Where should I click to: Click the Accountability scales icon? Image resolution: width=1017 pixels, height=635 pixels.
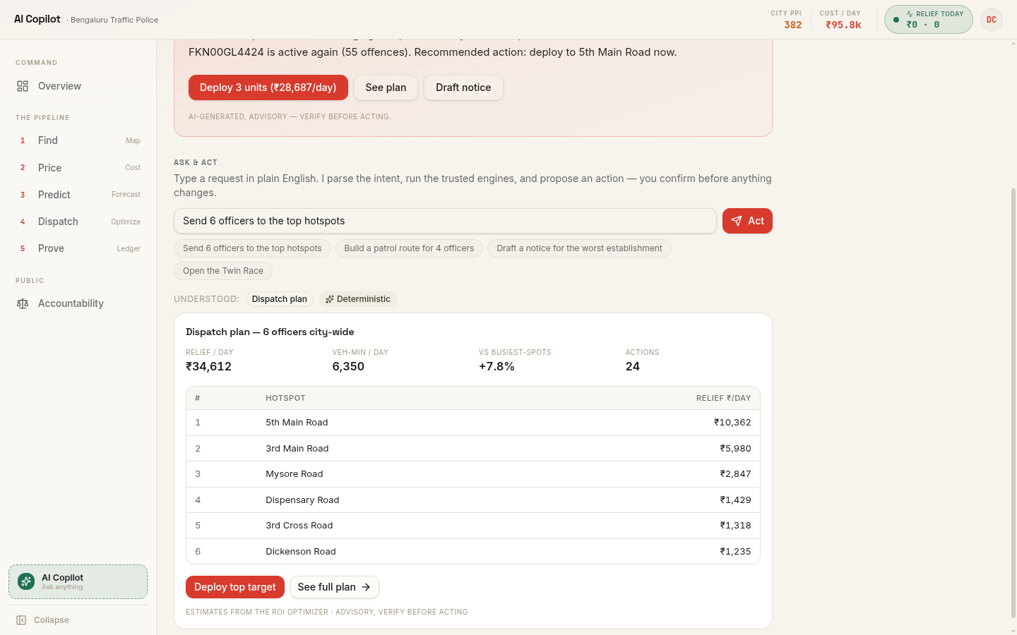23,303
